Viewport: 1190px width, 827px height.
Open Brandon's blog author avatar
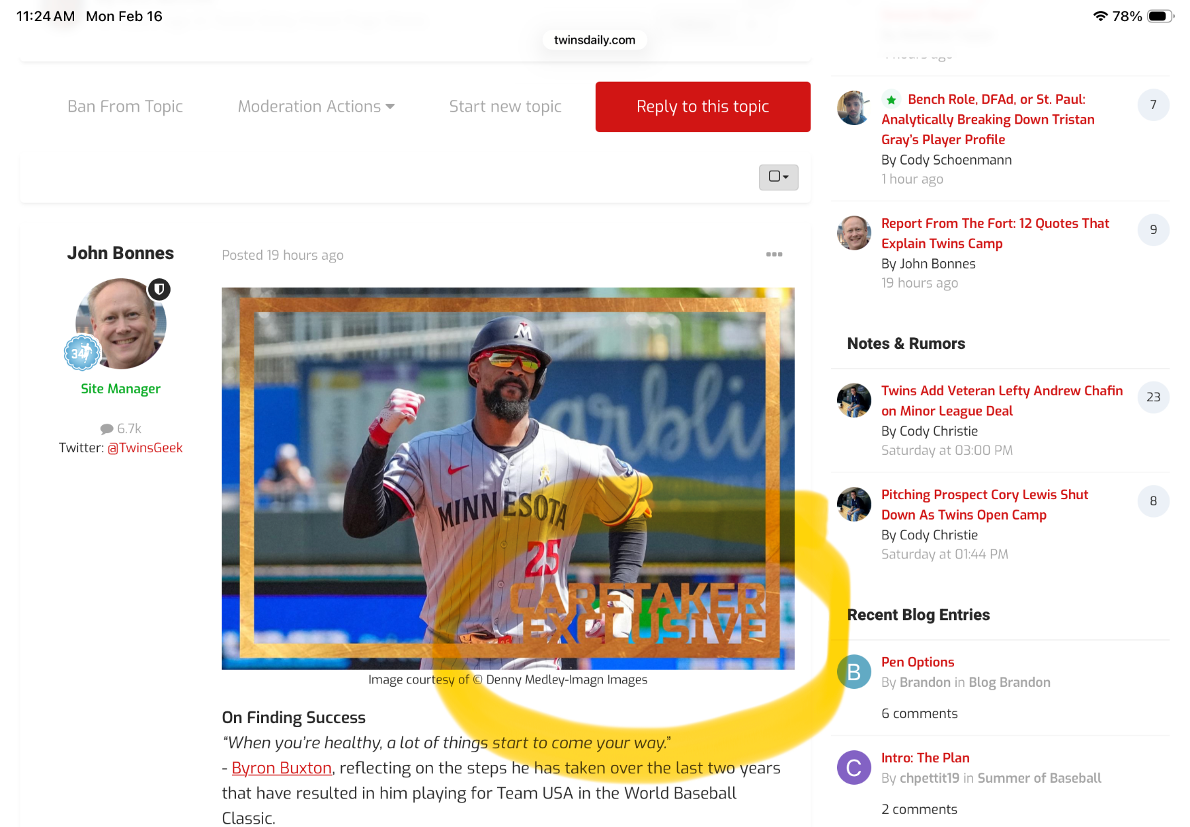[x=853, y=672]
